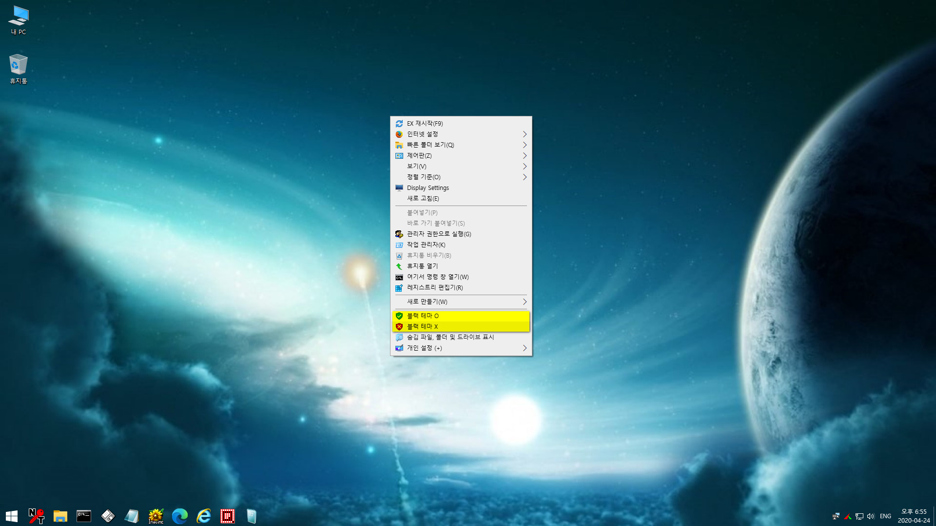Enable 블랙 테마 O option
Viewport: 936px width, 526px height.
click(461, 316)
